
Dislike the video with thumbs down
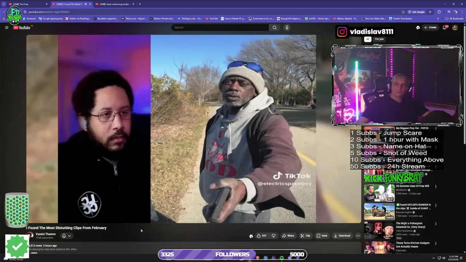pos(273,236)
